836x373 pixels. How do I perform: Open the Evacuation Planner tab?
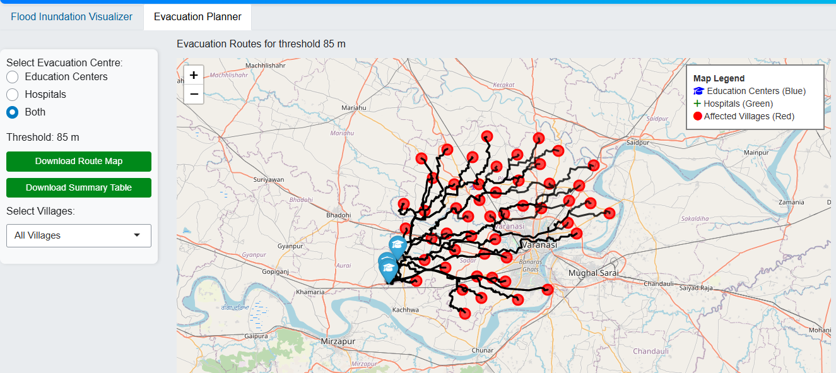coord(197,17)
